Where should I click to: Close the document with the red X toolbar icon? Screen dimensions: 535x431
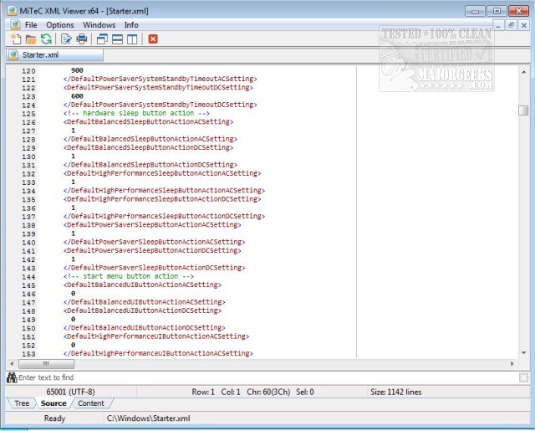(x=153, y=39)
